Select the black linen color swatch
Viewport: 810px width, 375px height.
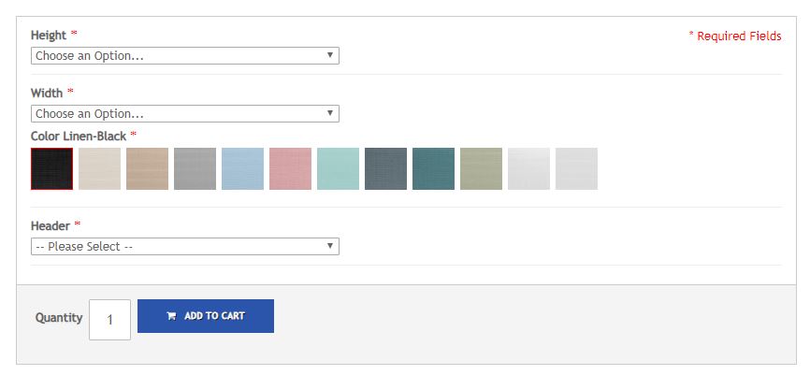pyautogui.click(x=51, y=169)
